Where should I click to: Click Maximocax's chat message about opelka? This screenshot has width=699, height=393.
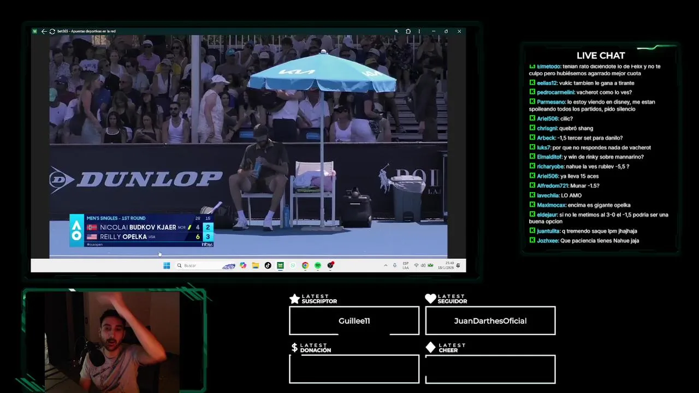[580, 205]
